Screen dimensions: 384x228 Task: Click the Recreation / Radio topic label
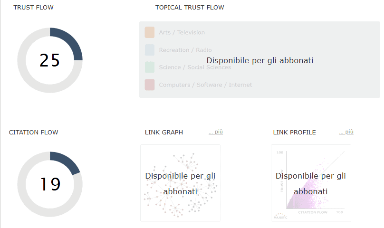point(185,50)
